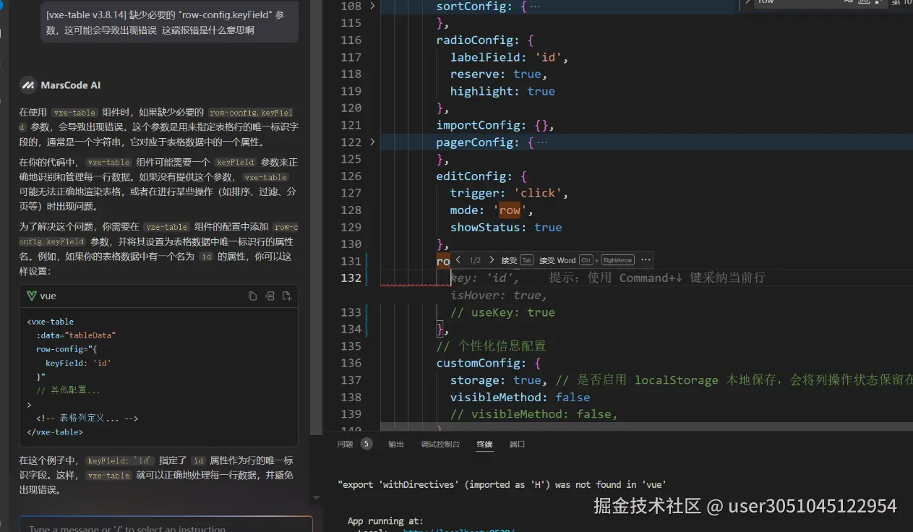The width and height of the screenshot is (913, 532).
Task: Click the chat message input box
Action: 166,525
